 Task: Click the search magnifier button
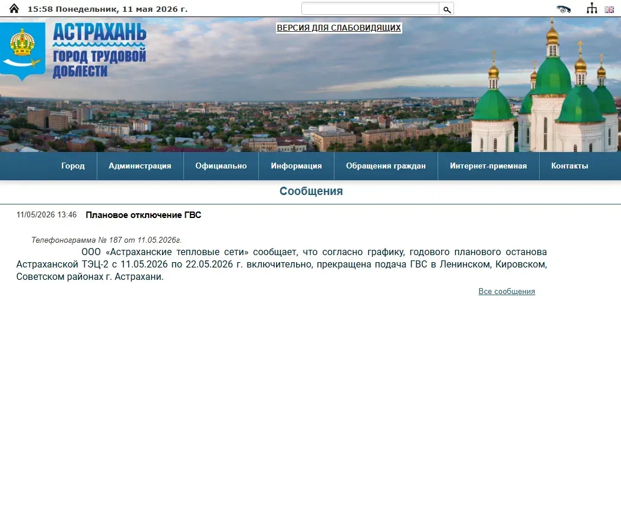coord(447,9)
